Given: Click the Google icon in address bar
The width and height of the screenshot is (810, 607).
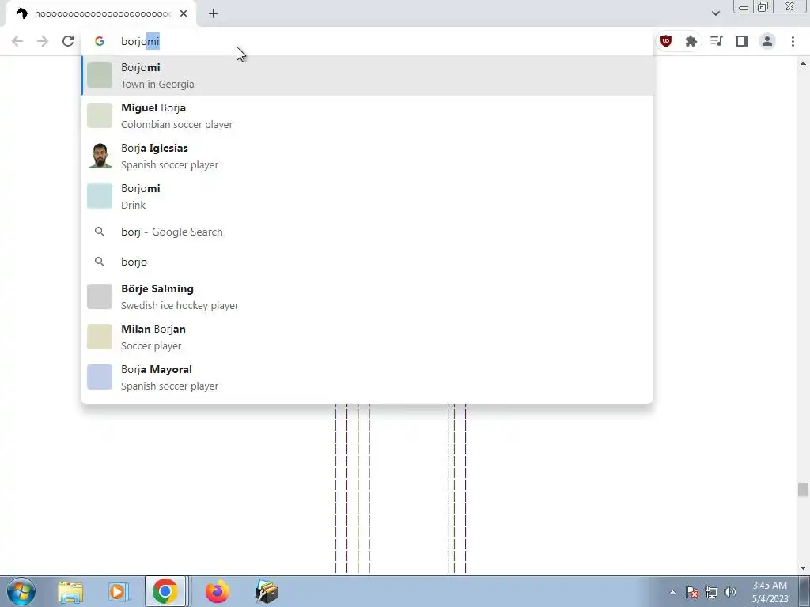Looking at the screenshot, I should tap(100, 41).
